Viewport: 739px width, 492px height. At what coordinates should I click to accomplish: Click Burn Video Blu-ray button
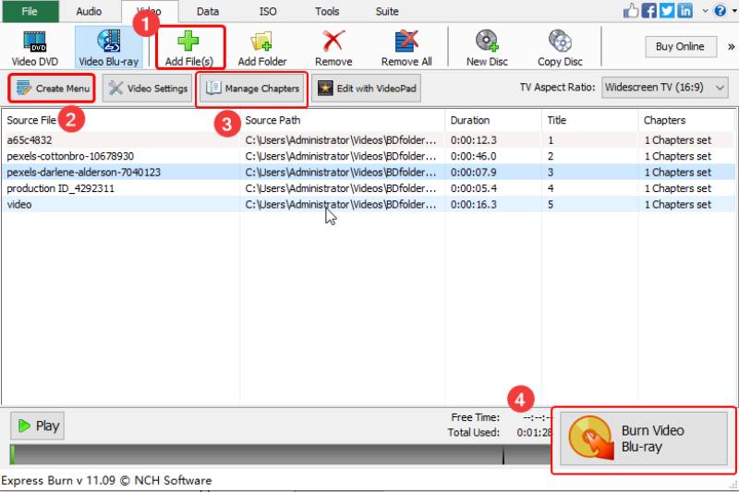[x=643, y=438]
